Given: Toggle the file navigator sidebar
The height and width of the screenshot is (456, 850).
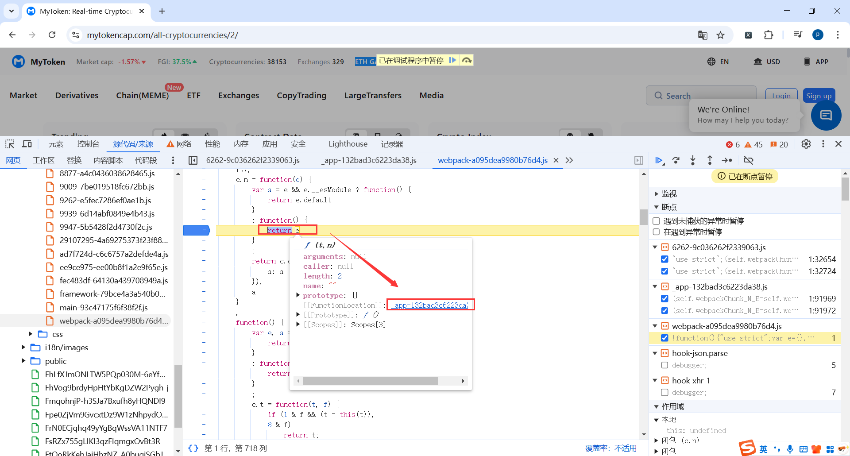Looking at the screenshot, I should (193, 160).
